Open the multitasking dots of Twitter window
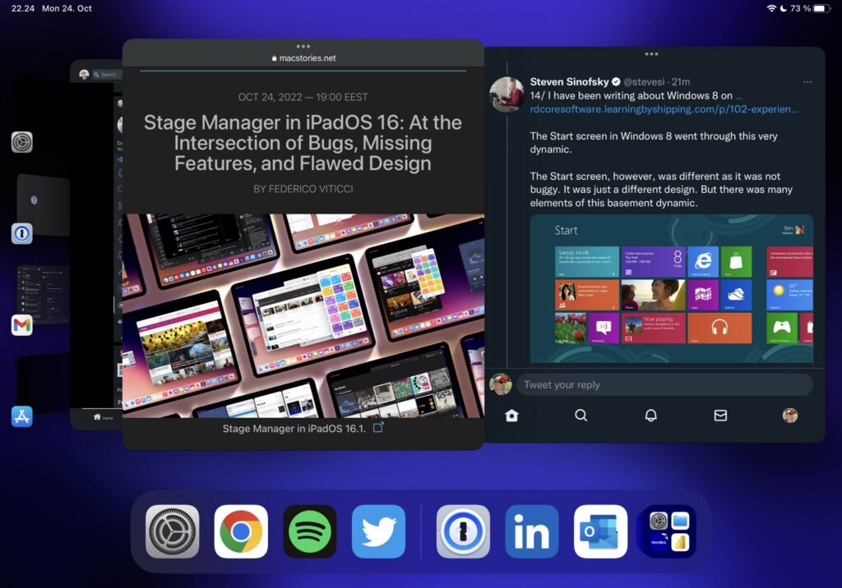842x588 pixels. (651, 53)
